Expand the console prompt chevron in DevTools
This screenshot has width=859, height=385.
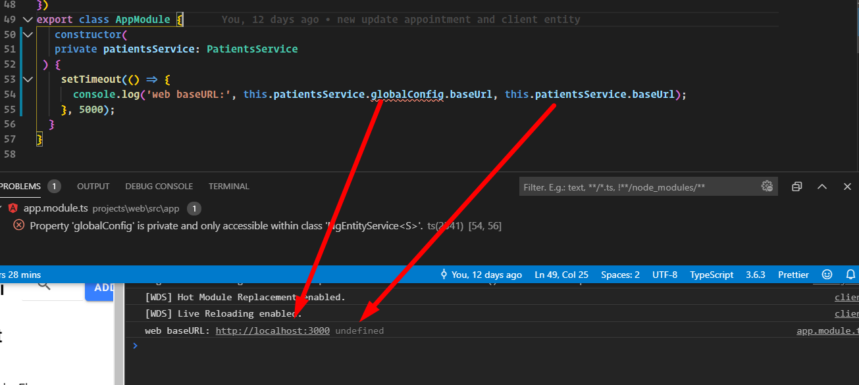click(135, 346)
